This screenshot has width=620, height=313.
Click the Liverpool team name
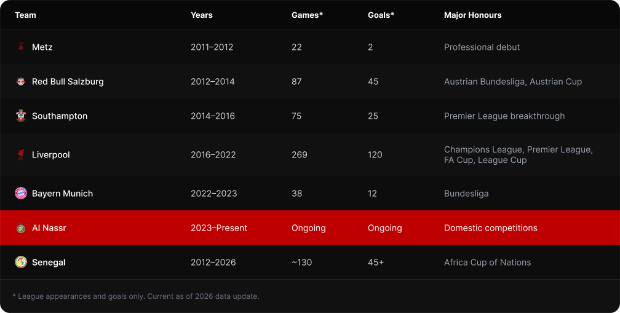tap(50, 154)
